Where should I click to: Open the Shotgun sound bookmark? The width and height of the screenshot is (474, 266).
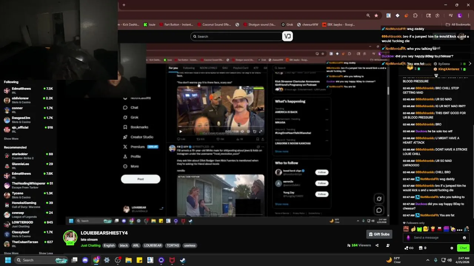pos(260,25)
